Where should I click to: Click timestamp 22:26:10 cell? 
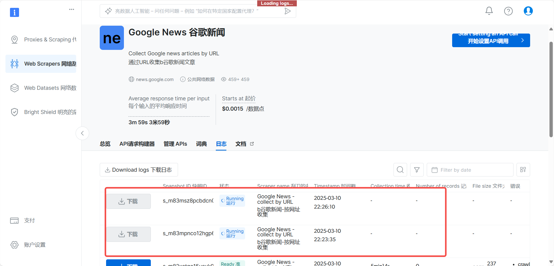tap(327, 203)
